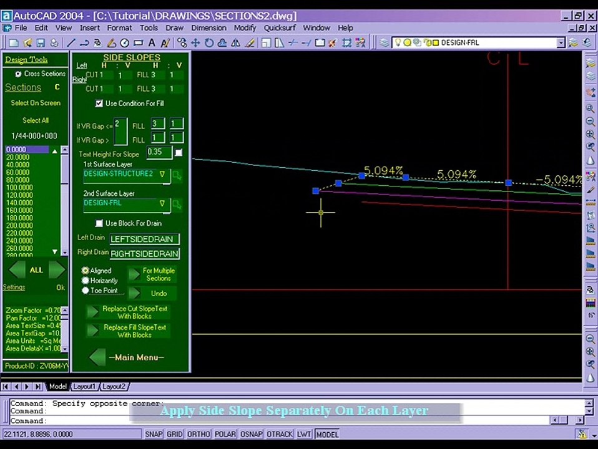Toggle checkbox beside Text Height For Slope
The width and height of the screenshot is (598, 449).
pyautogui.click(x=179, y=153)
